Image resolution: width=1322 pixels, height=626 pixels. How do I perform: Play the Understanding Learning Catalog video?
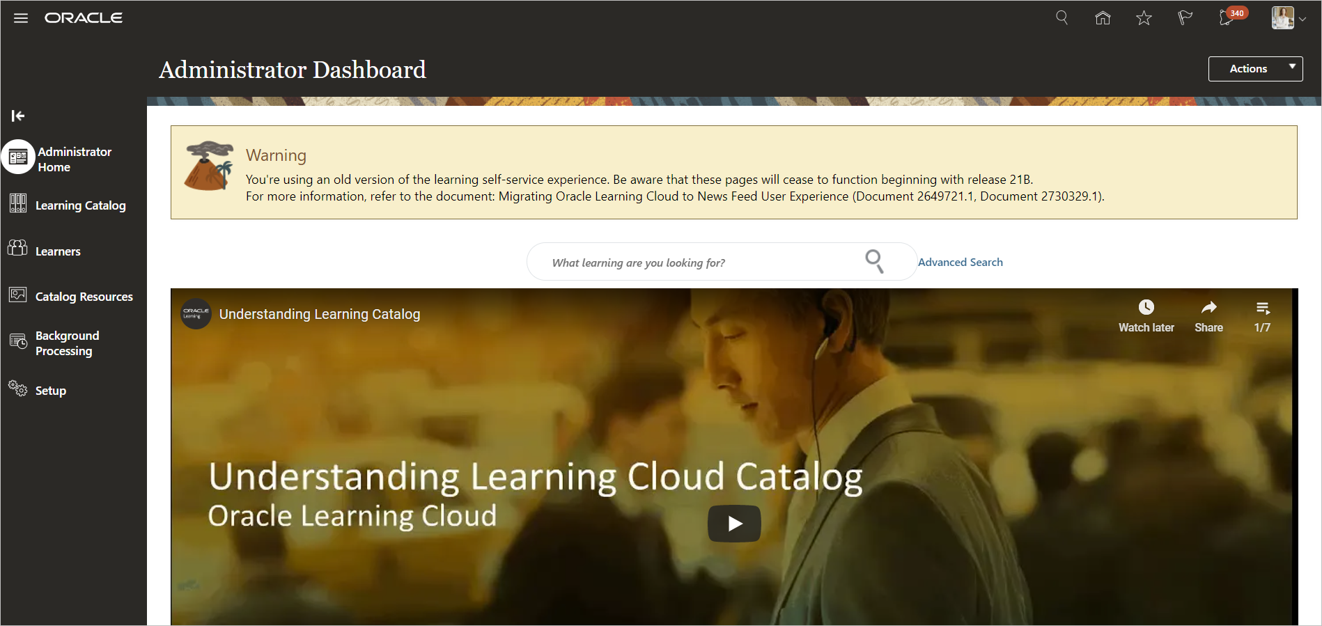click(x=734, y=524)
